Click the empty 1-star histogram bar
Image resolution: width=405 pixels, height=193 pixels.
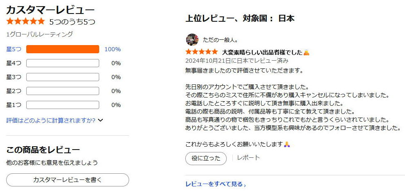coord(63,105)
